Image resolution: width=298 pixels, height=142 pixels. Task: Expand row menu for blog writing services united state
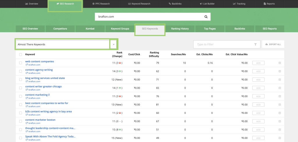click(280, 80)
